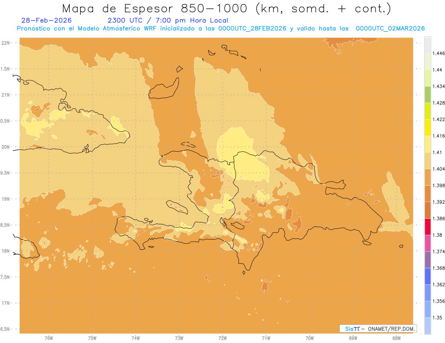The height and width of the screenshot is (343, 445).
Task: Click the legend value '1.41'
Action: tap(437, 152)
